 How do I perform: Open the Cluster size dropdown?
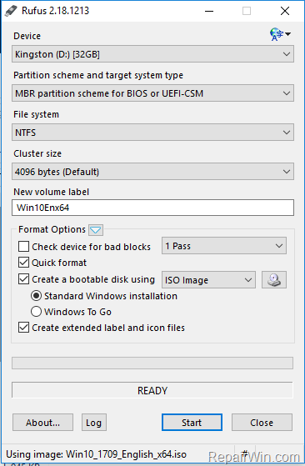coord(152,172)
